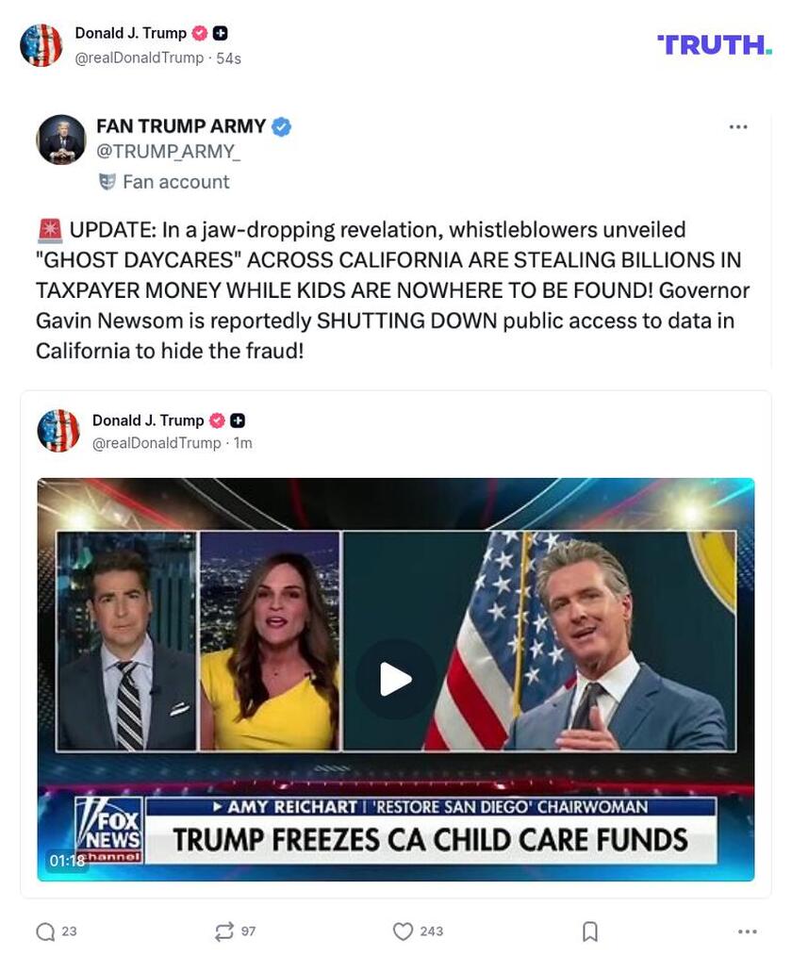
Task: Open the top Donald J. Trump profile avatar
Action: [41, 44]
